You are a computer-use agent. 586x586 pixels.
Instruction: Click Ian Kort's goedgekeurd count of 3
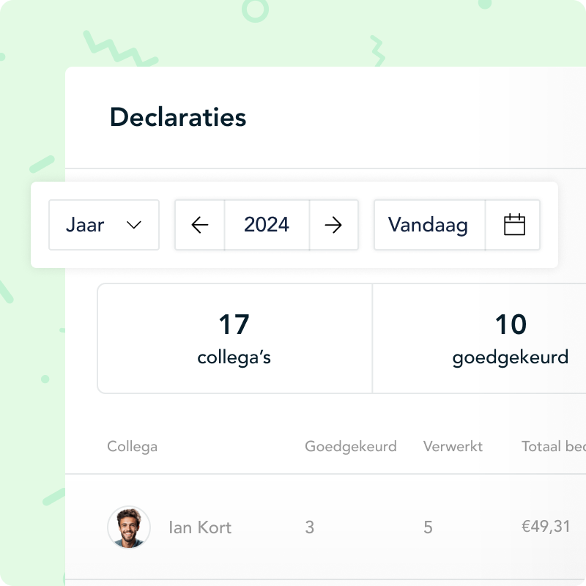tap(310, 527)
